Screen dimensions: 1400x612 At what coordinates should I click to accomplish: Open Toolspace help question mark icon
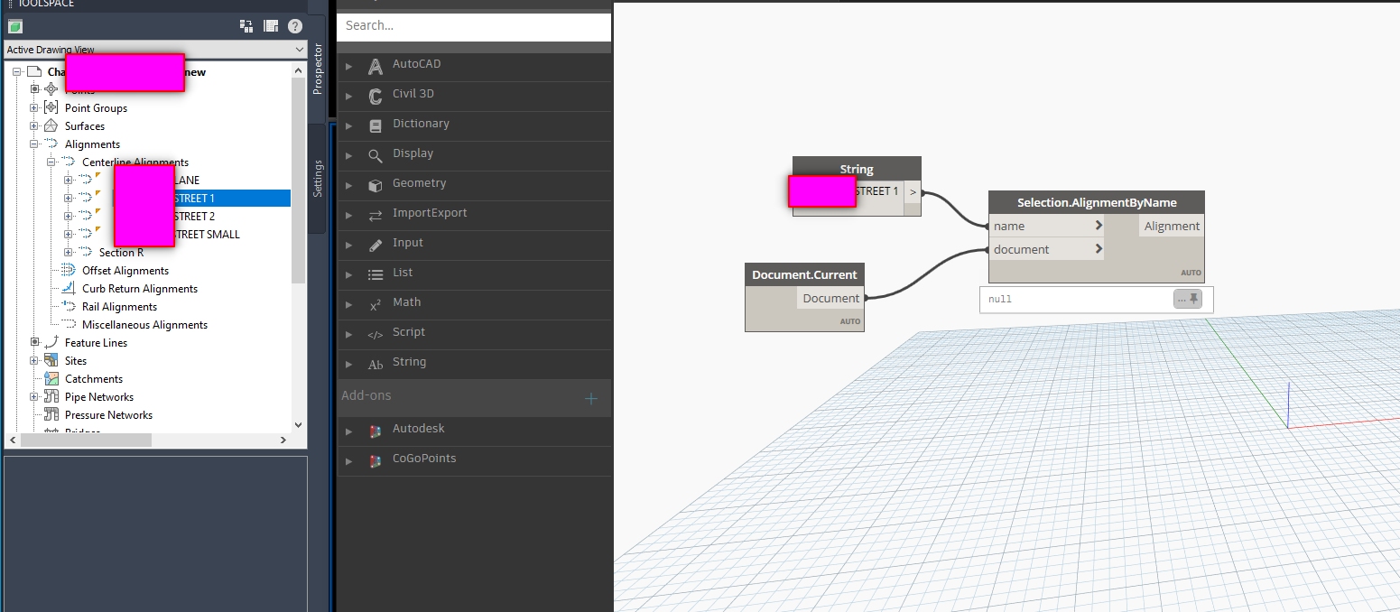tap(294, 26)
